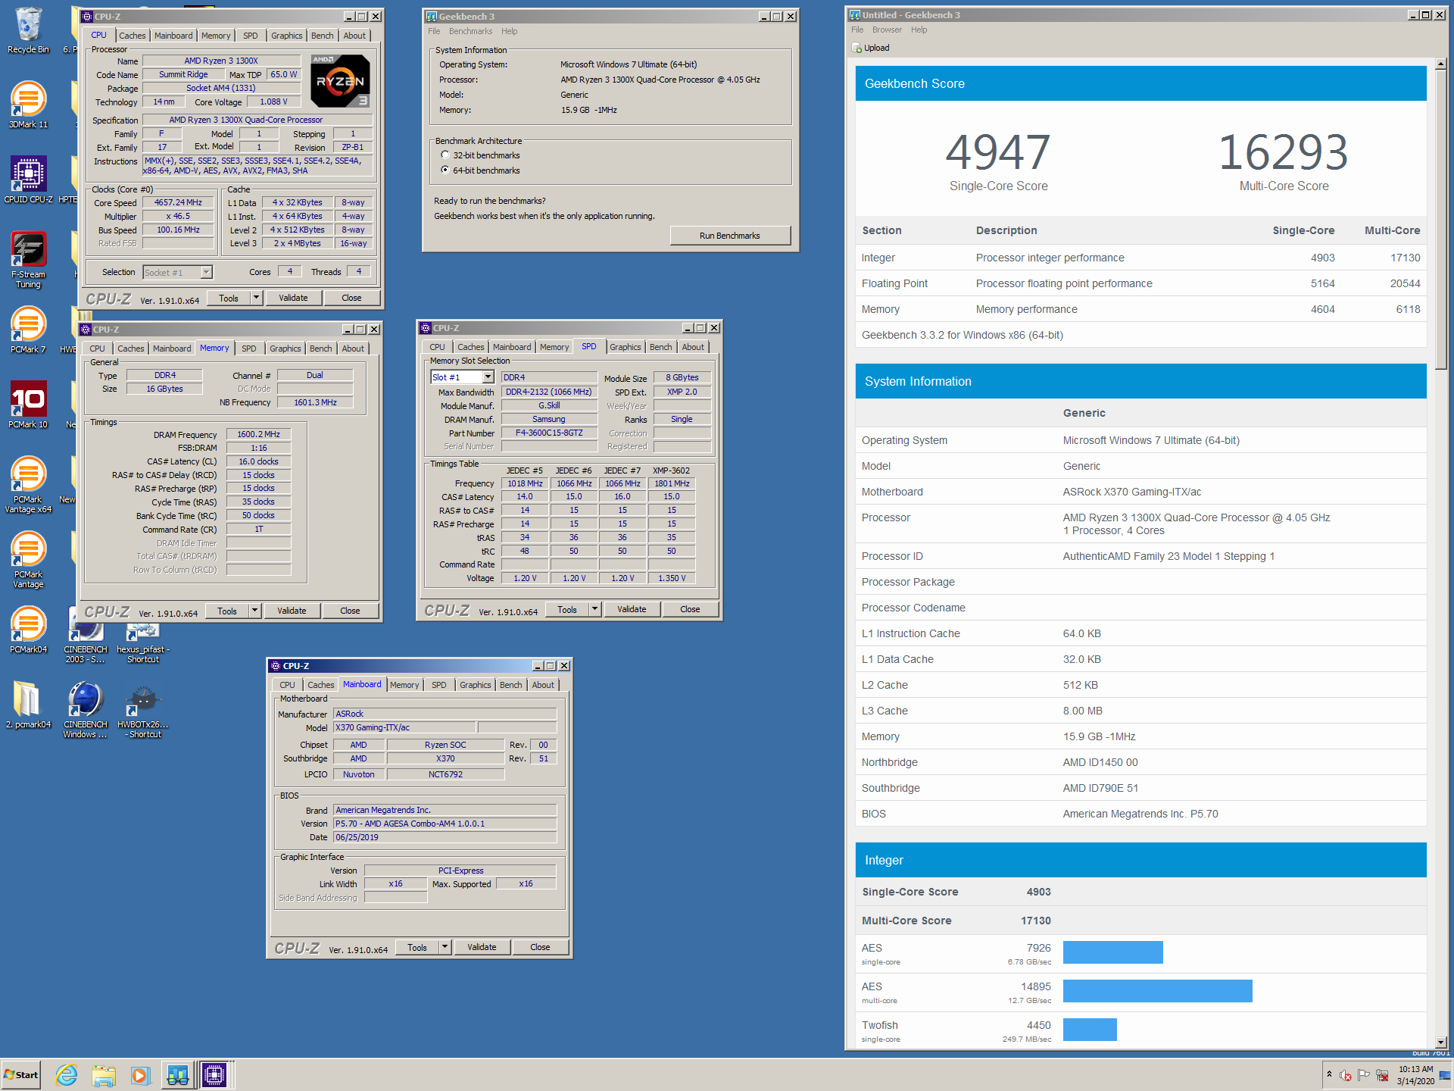Launch the CINEBENCH Windows shortcut
This screenshot has width=1454, height=1091.
coord(86,709)
